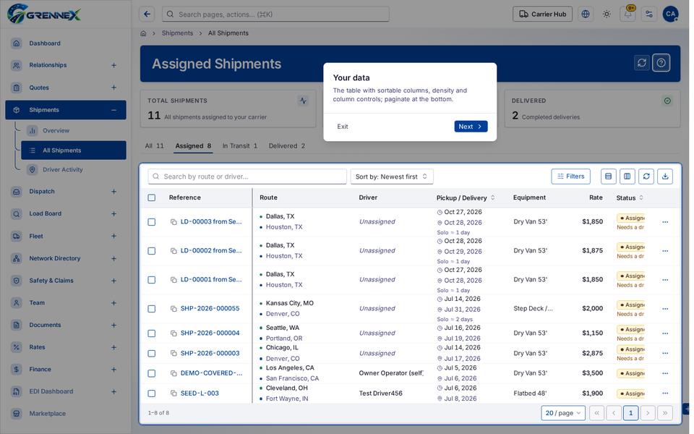The width and height of the screenshot is (694, 434).
Task: Open row actions for SEED-L-003
Action: coord(665,393)
